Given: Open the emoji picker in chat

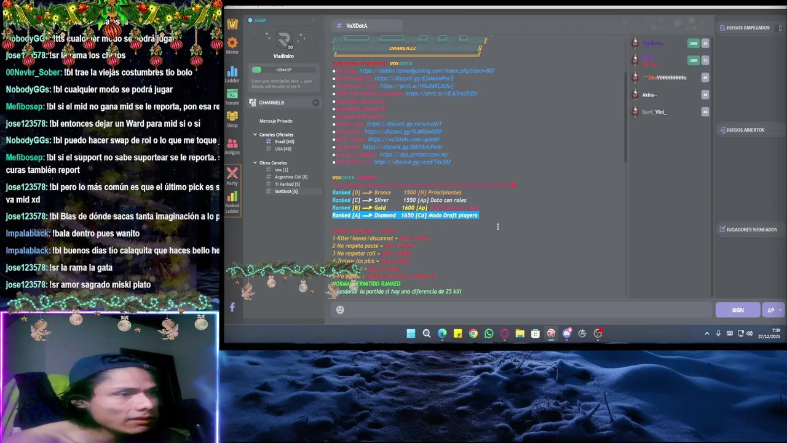Looking at the screenshot, I should (x=340, y=310).
